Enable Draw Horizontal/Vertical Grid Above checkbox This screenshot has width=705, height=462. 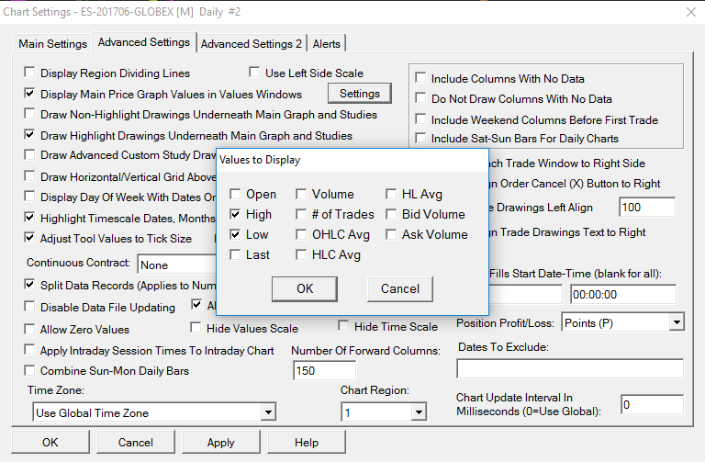tap(29, 176)
